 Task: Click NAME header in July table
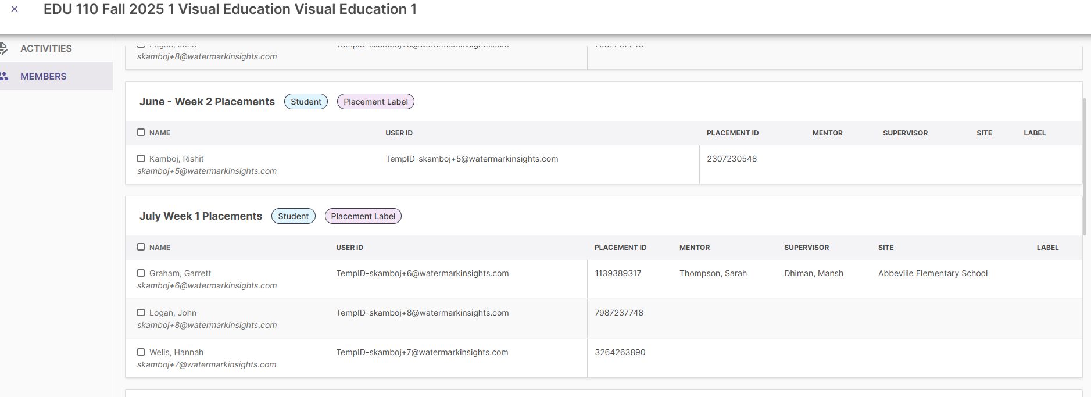(x=160, y=248)
